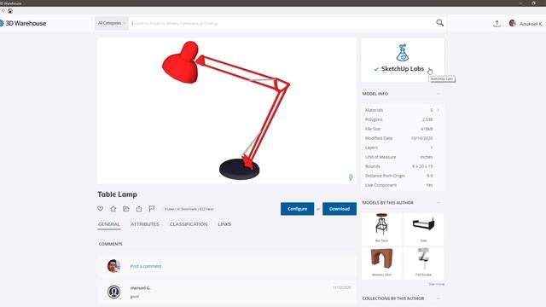546x307 pixels.
Task: Open the Anukool K. profile avatar
Action: coord(512,23)
